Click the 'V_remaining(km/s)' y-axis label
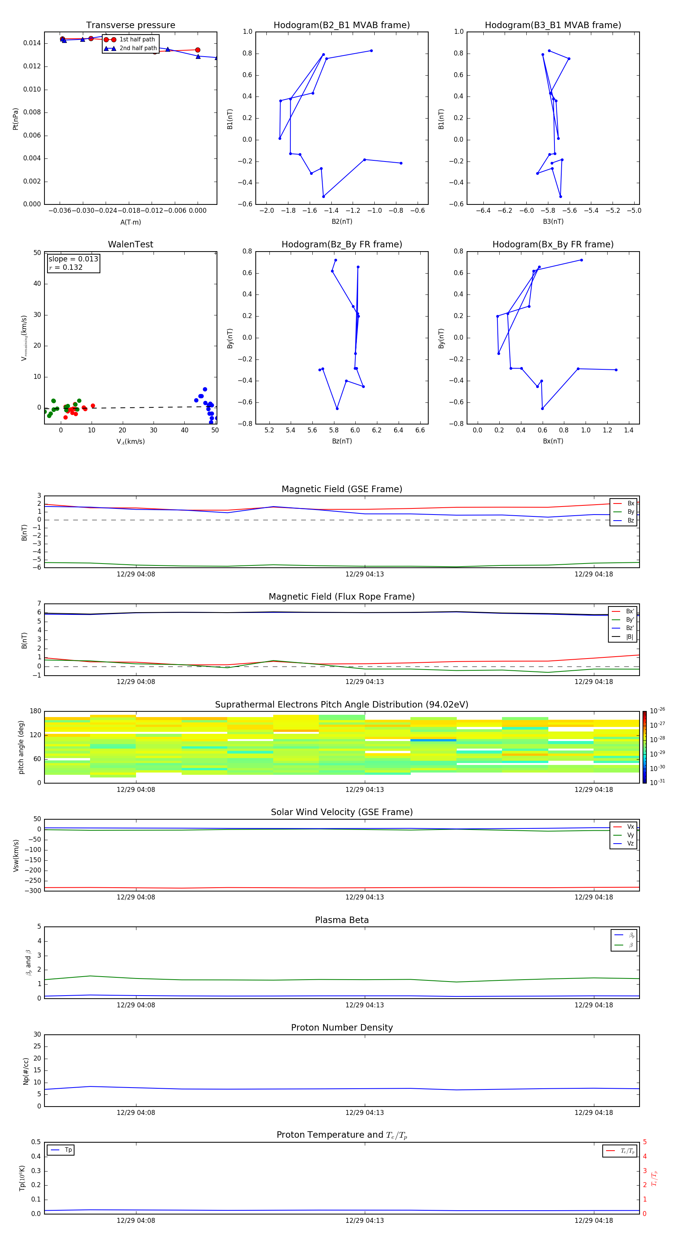 (24, 338)
